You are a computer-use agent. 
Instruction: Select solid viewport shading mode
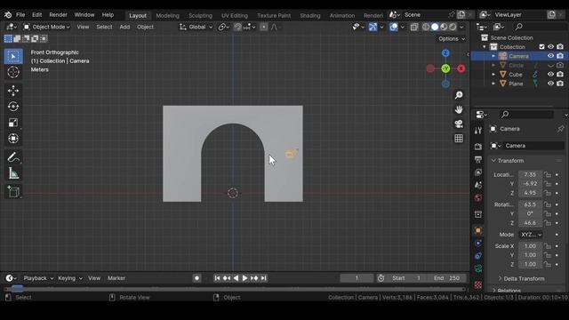coord(435,27)
